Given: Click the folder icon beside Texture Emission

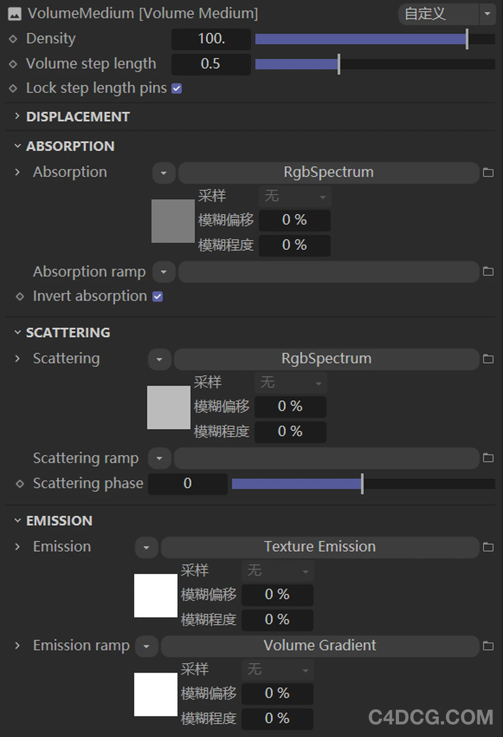Looking at the screenshot, I should click(488, 547).
